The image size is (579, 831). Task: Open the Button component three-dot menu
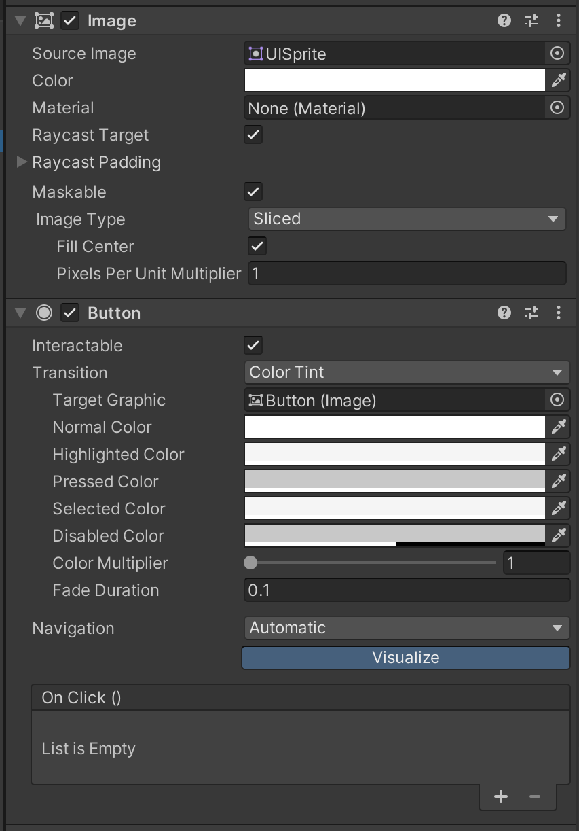[x=559, y=313]
